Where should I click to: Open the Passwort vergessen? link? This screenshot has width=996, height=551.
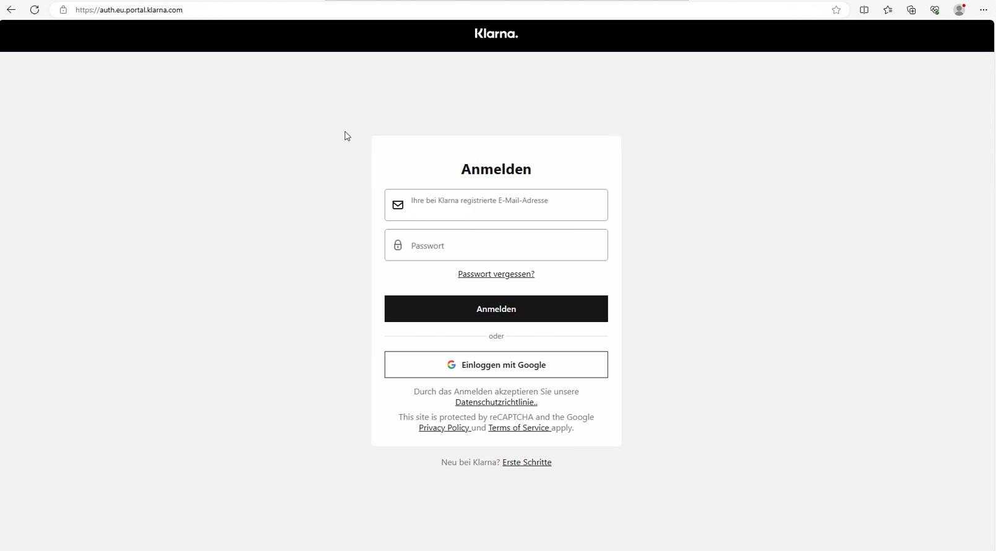click(496, 274)
